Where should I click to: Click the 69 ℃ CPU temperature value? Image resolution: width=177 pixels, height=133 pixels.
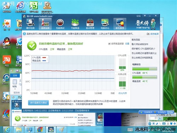point(145,73)
